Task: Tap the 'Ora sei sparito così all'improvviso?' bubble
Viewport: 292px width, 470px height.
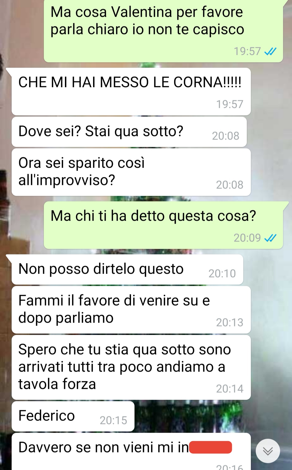Action: click(131, 172)
